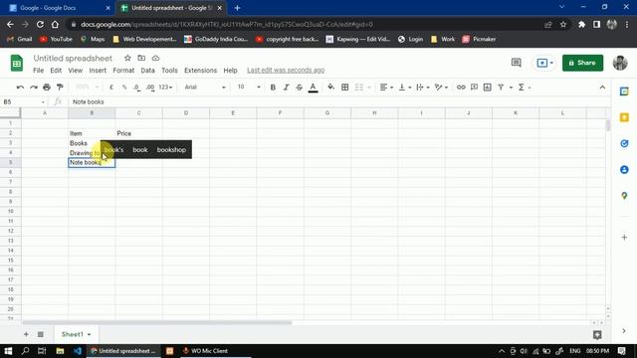Click the Print icon

pos(47,88)
